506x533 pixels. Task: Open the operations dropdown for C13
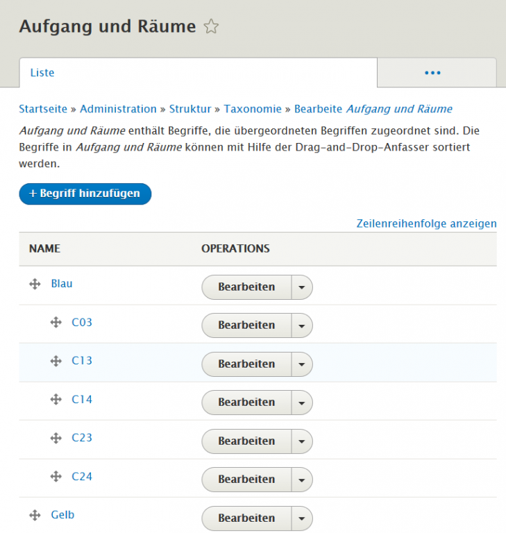click(302, 364)
